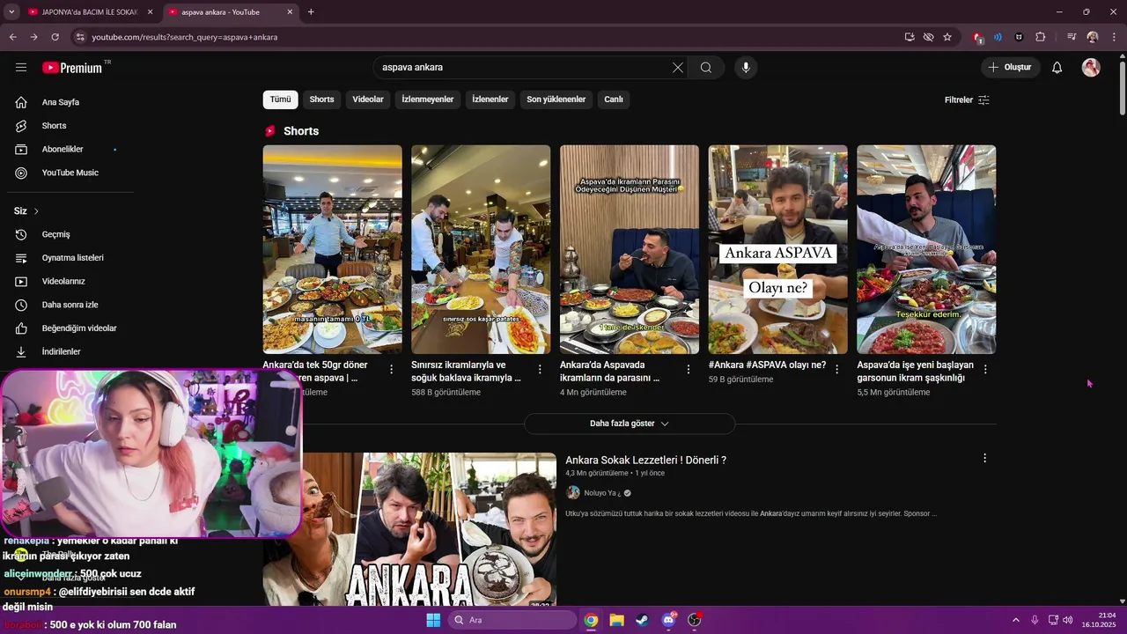Image resolution: width=1127 pixels, height=634 pixels.
Task: Open YouTube notifications bell
Action: click(x=1057, y=67)
